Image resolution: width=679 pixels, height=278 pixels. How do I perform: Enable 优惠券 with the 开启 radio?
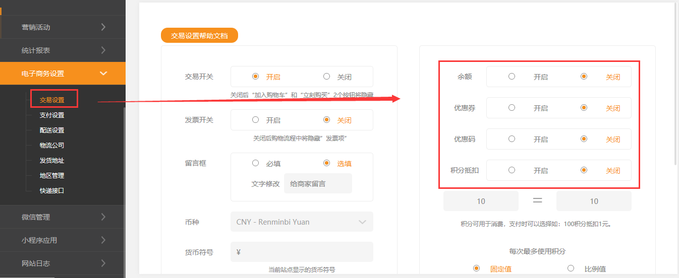tap(512, 108)
